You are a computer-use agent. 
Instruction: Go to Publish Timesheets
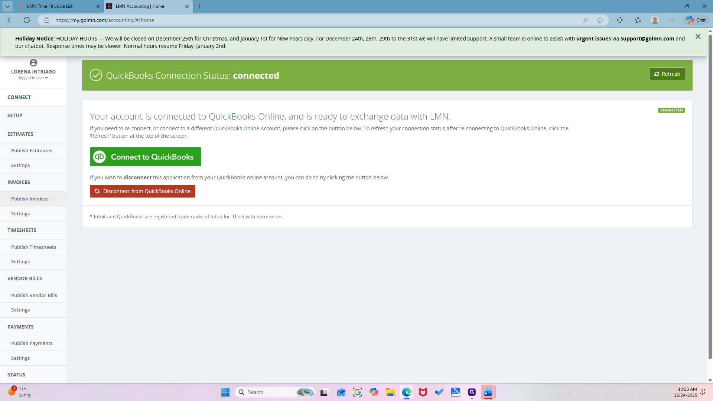[33, 247]
